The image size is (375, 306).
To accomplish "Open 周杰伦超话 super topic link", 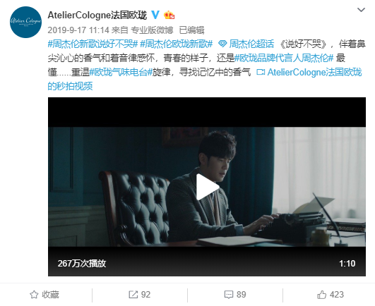I will point(246,44).
